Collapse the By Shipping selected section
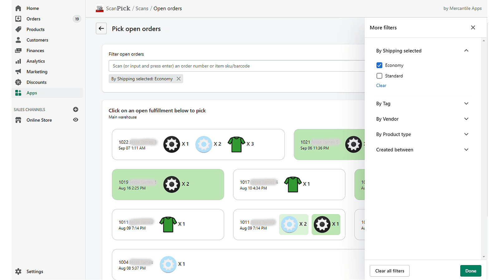 tap(466, 50)
